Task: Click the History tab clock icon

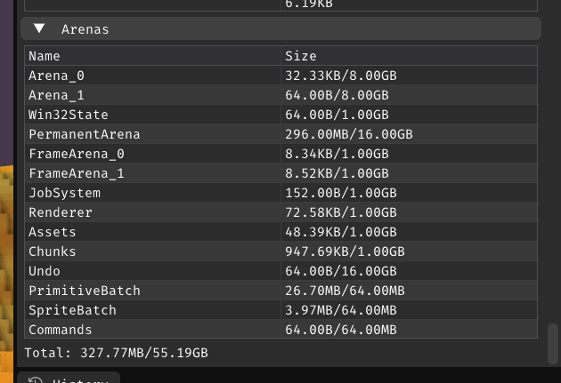Action: click(x=36, y=379)
